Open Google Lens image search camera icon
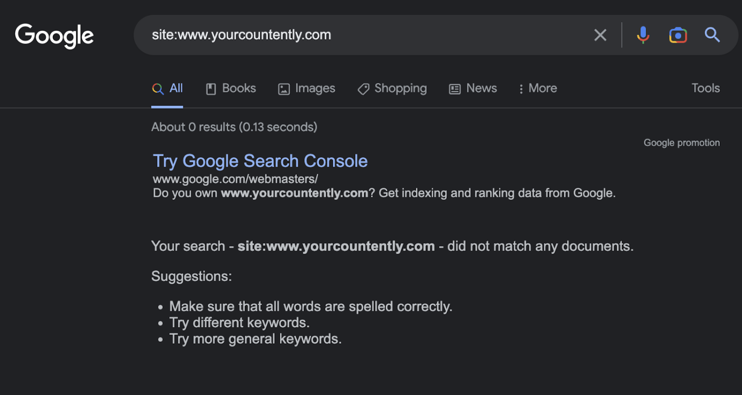Viewport: 742px width, 395px height. pos(678,35)
